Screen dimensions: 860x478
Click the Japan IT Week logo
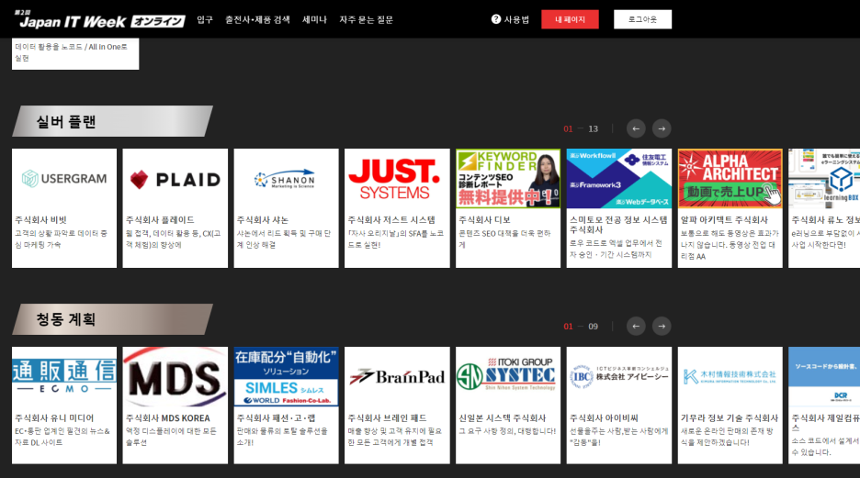[100, 19]
